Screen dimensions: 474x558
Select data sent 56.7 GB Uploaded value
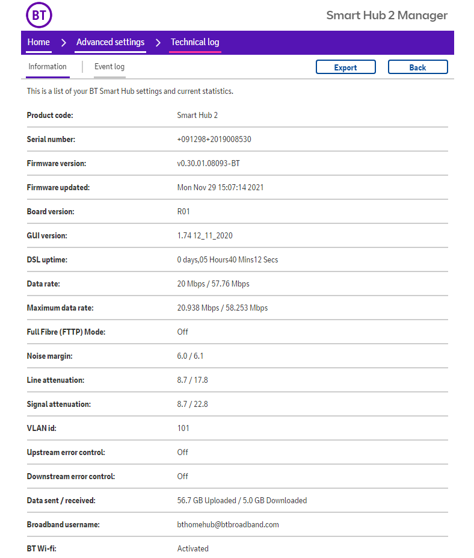[242, 500]
